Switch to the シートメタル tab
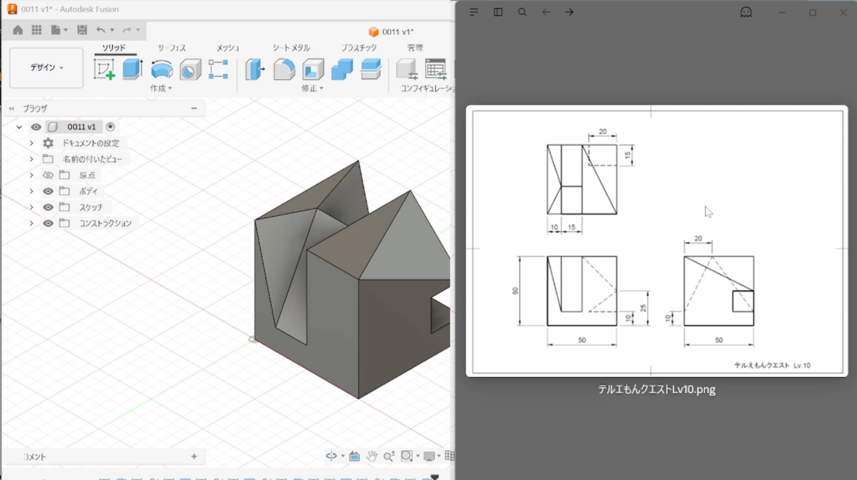This screenshot has width=857, height=480. click(291, 48)
